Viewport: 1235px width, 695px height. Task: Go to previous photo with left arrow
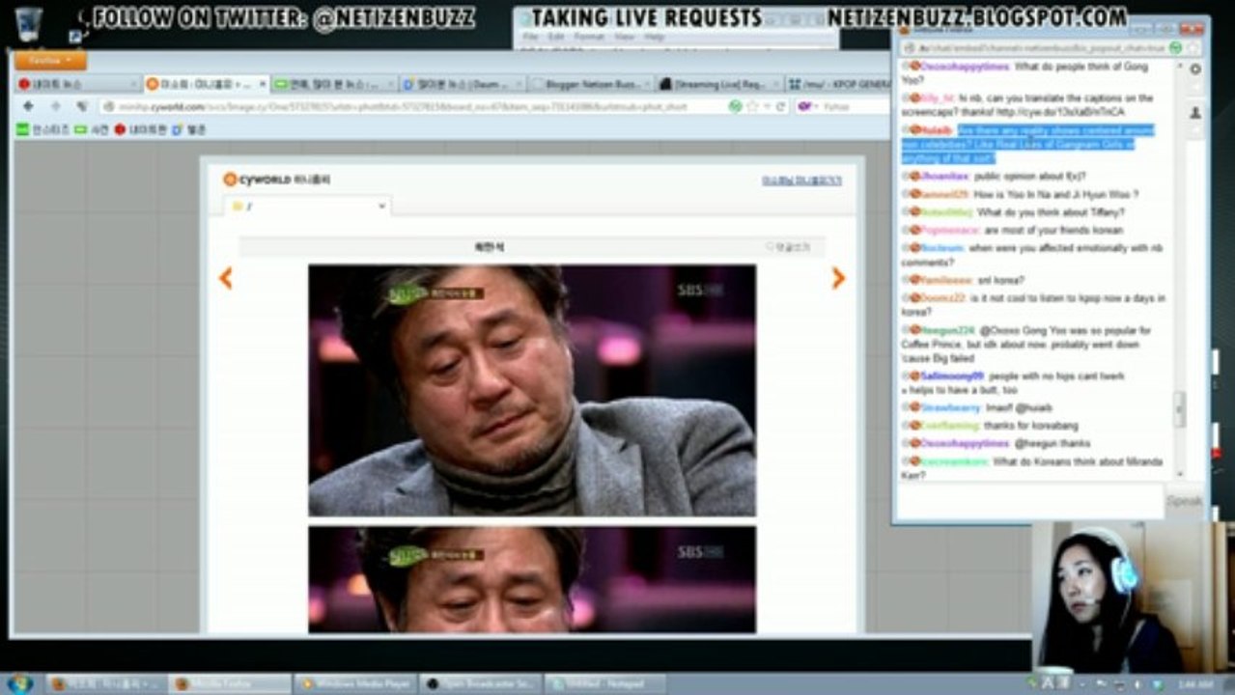click(226, 278)
